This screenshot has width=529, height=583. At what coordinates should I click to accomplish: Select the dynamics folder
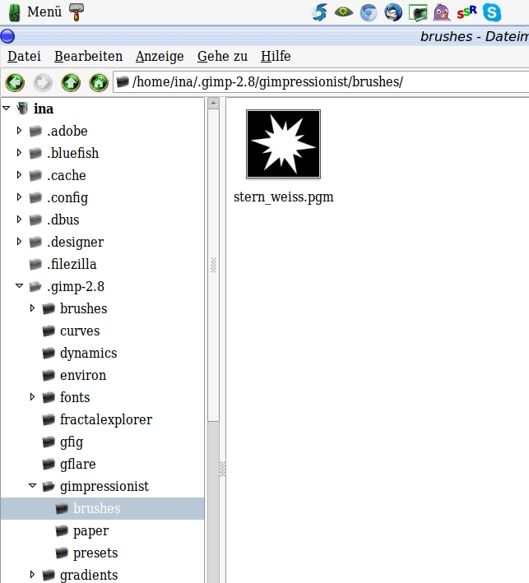[x=88, y=354]
